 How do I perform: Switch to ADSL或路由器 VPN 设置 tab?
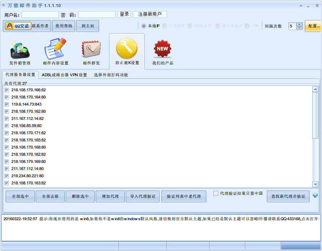[x=64, y=75]
